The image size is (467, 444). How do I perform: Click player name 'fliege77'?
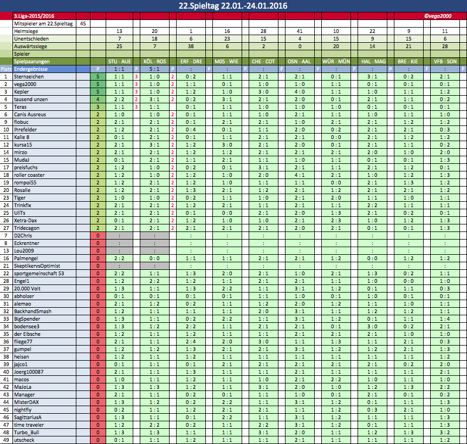point(23,342)
